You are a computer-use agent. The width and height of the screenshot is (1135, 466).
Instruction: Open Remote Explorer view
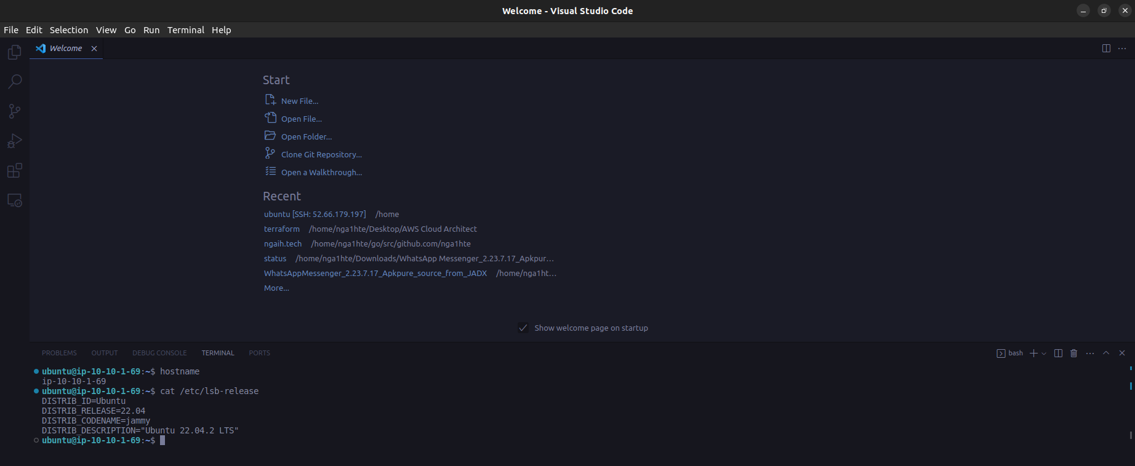(x=15, y=200)
